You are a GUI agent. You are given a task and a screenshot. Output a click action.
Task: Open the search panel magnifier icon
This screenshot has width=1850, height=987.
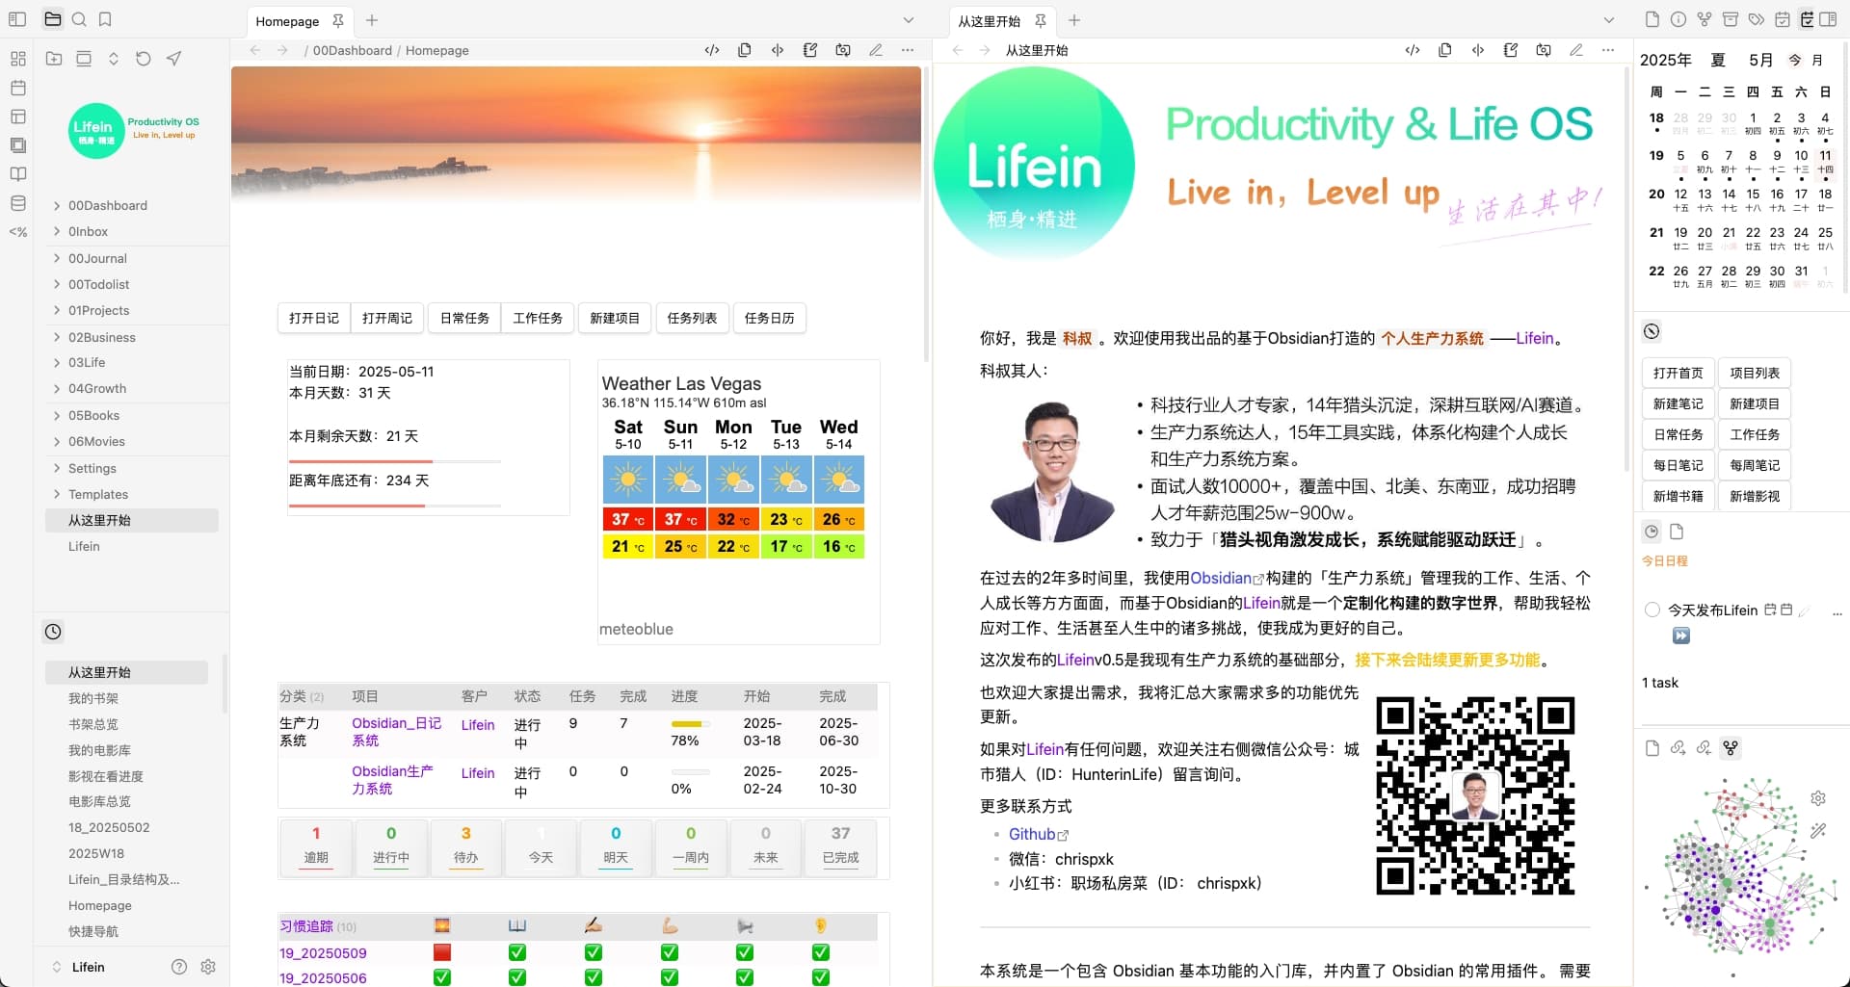[x=79, y=19]
